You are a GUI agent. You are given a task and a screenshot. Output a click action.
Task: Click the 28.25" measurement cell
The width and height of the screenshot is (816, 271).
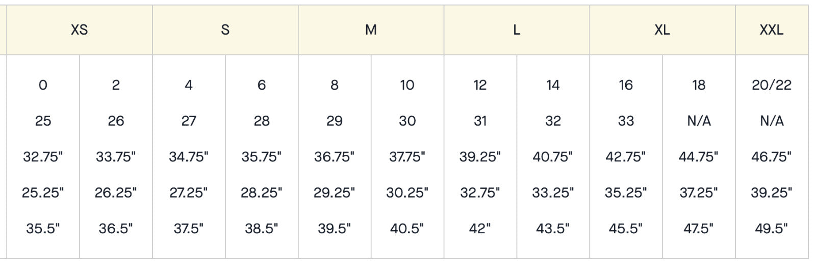[x=261, y=193]
